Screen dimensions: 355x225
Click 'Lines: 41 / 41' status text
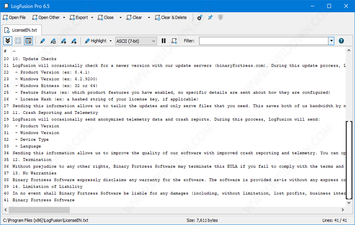[335, 220]
